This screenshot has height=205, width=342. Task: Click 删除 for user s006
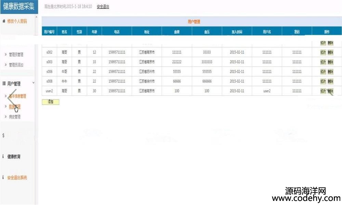point(330,72)
